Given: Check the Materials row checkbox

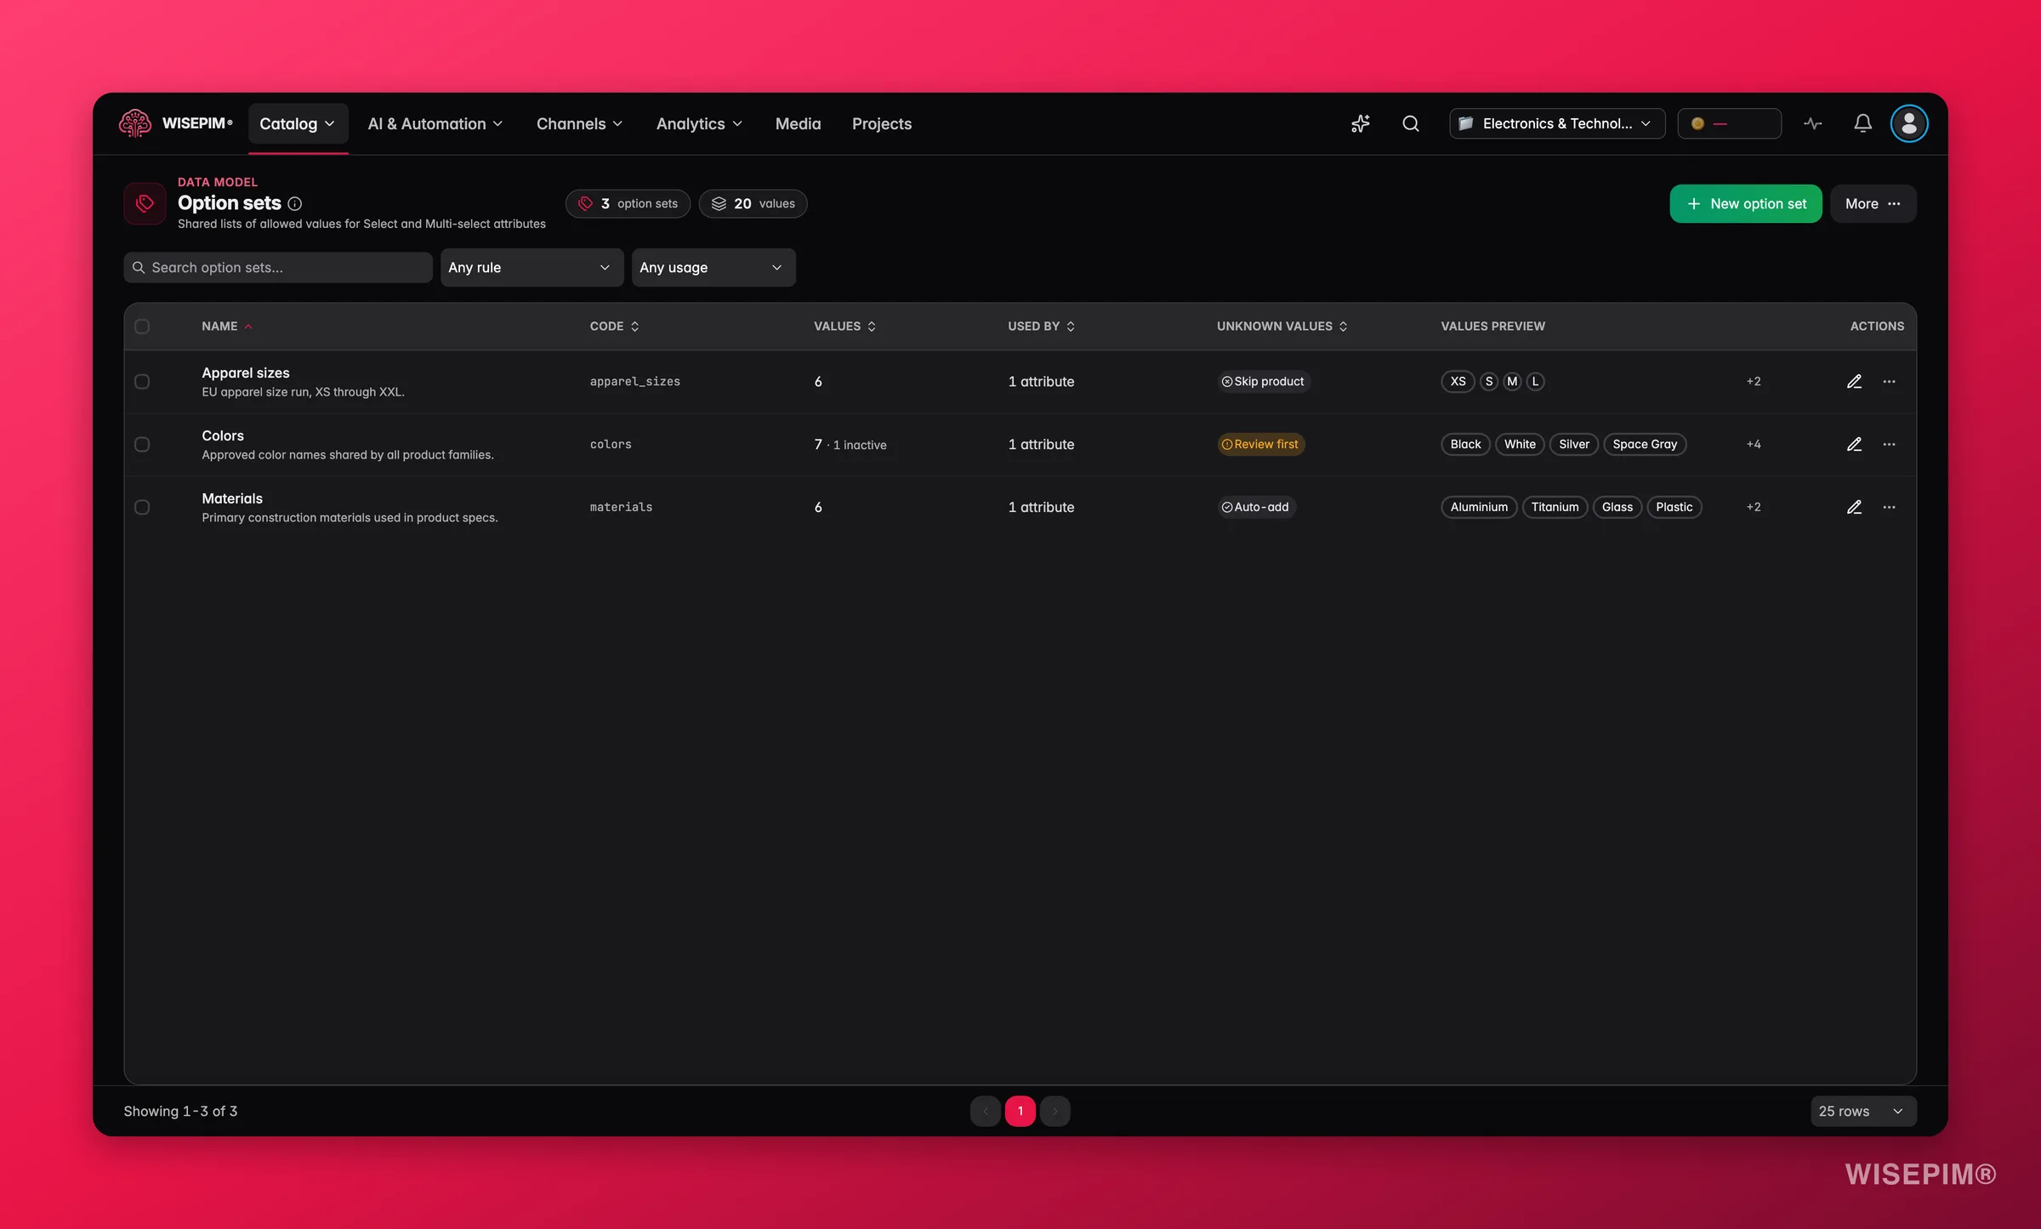Looking at the screenshot, I should pos(142,507).
